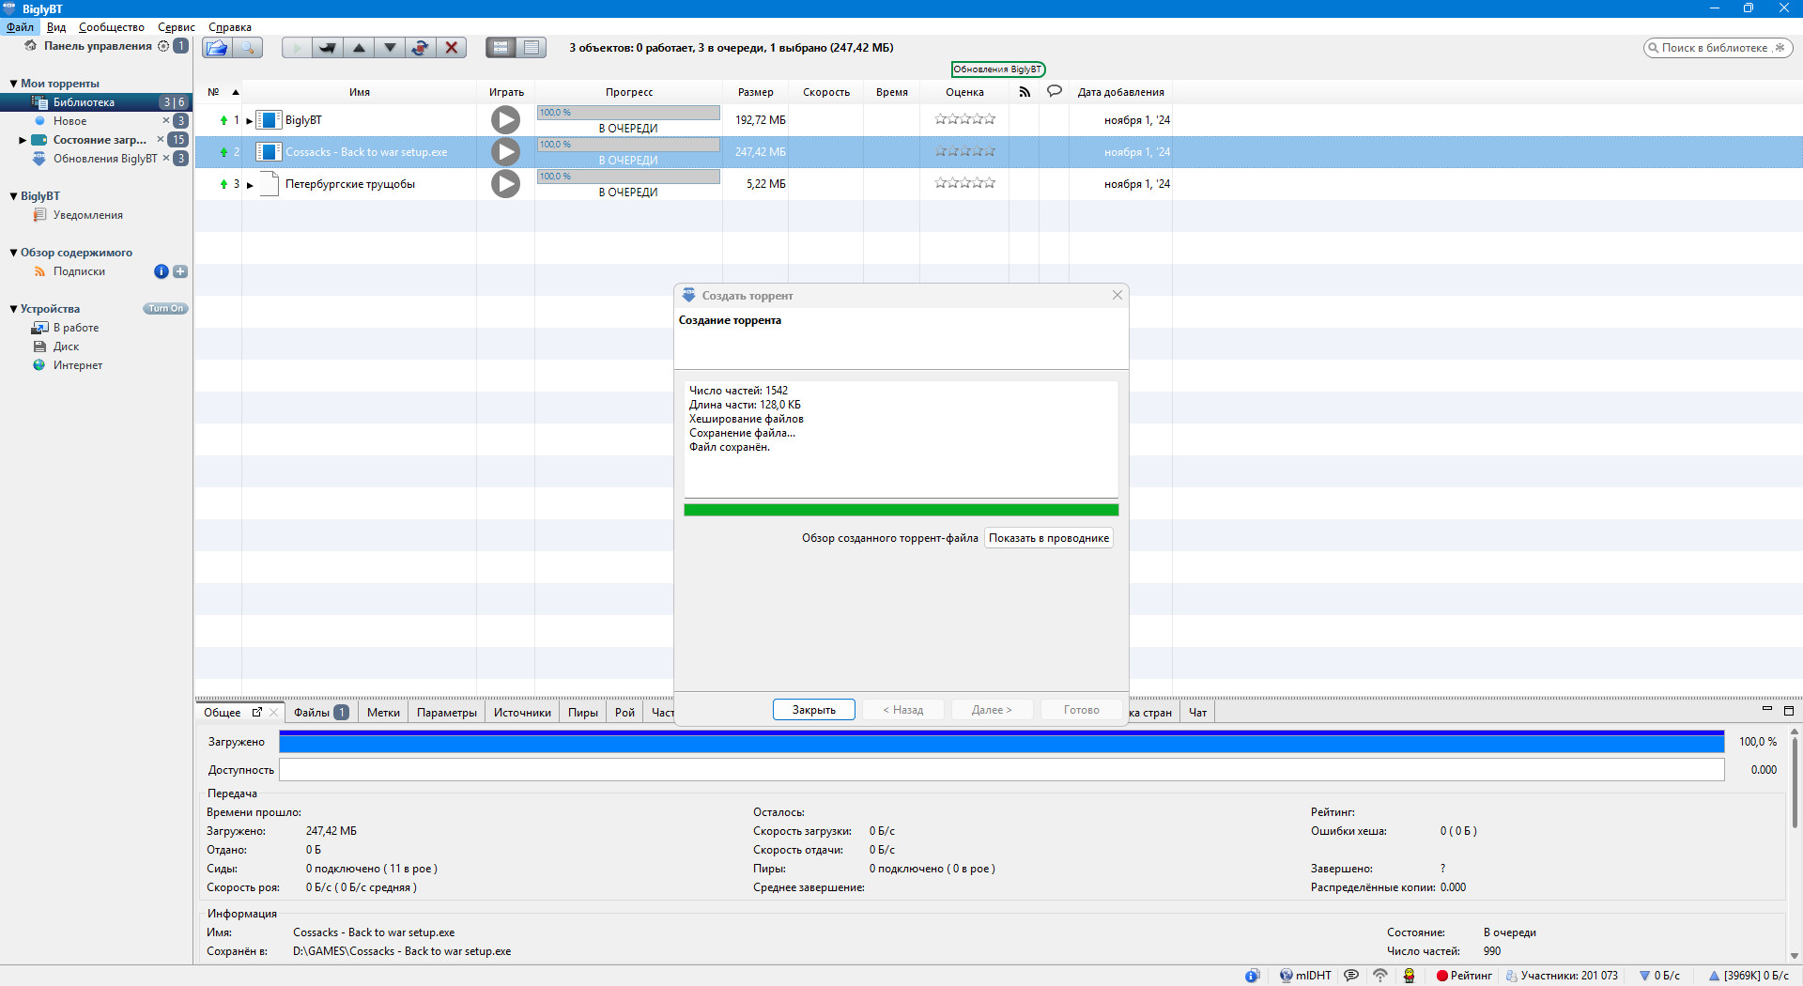Viewport: 1803px width, 986px height.
Task: Click the library search input field
Action: [x=1714, y=48]
